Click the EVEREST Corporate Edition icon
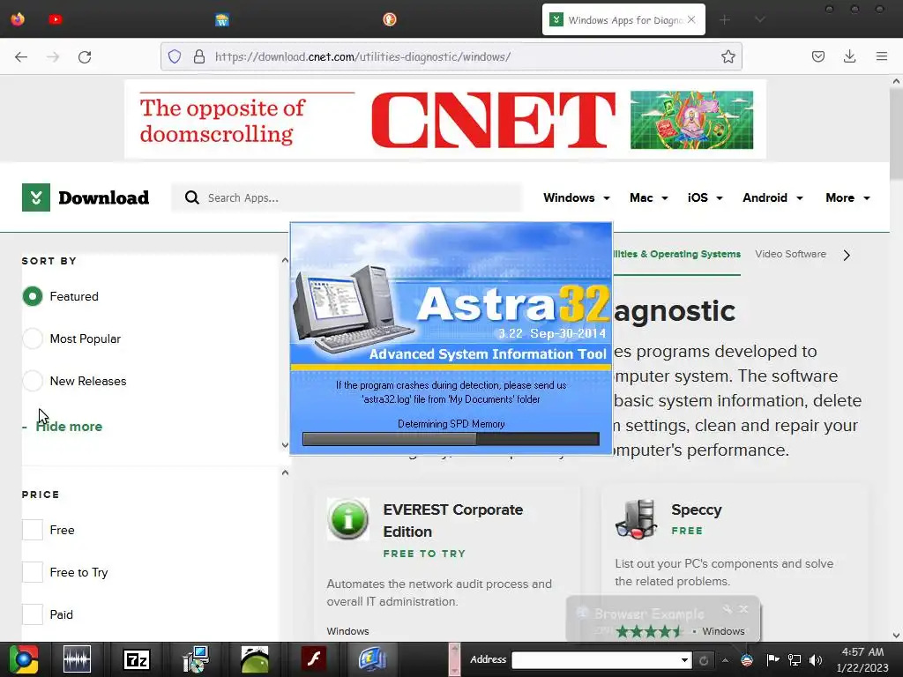 pyautogui.click(x=347, y=518)
